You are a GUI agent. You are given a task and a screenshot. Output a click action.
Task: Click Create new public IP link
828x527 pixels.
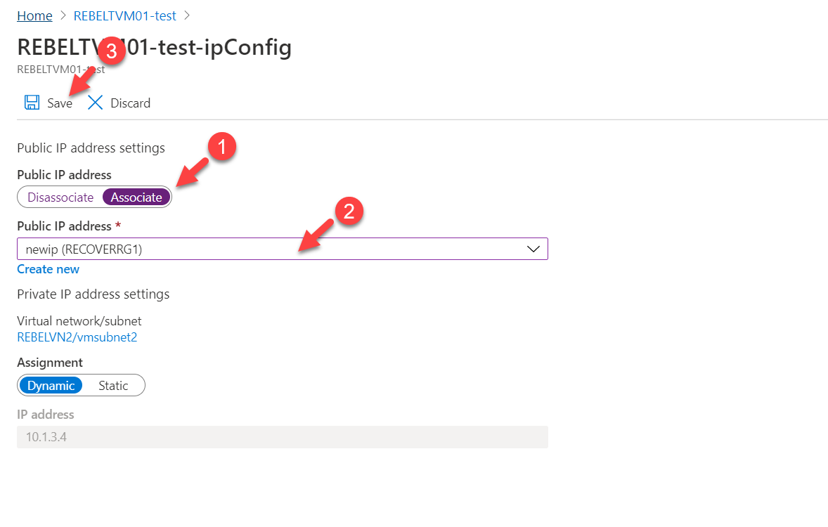click(x=48, y=269)
